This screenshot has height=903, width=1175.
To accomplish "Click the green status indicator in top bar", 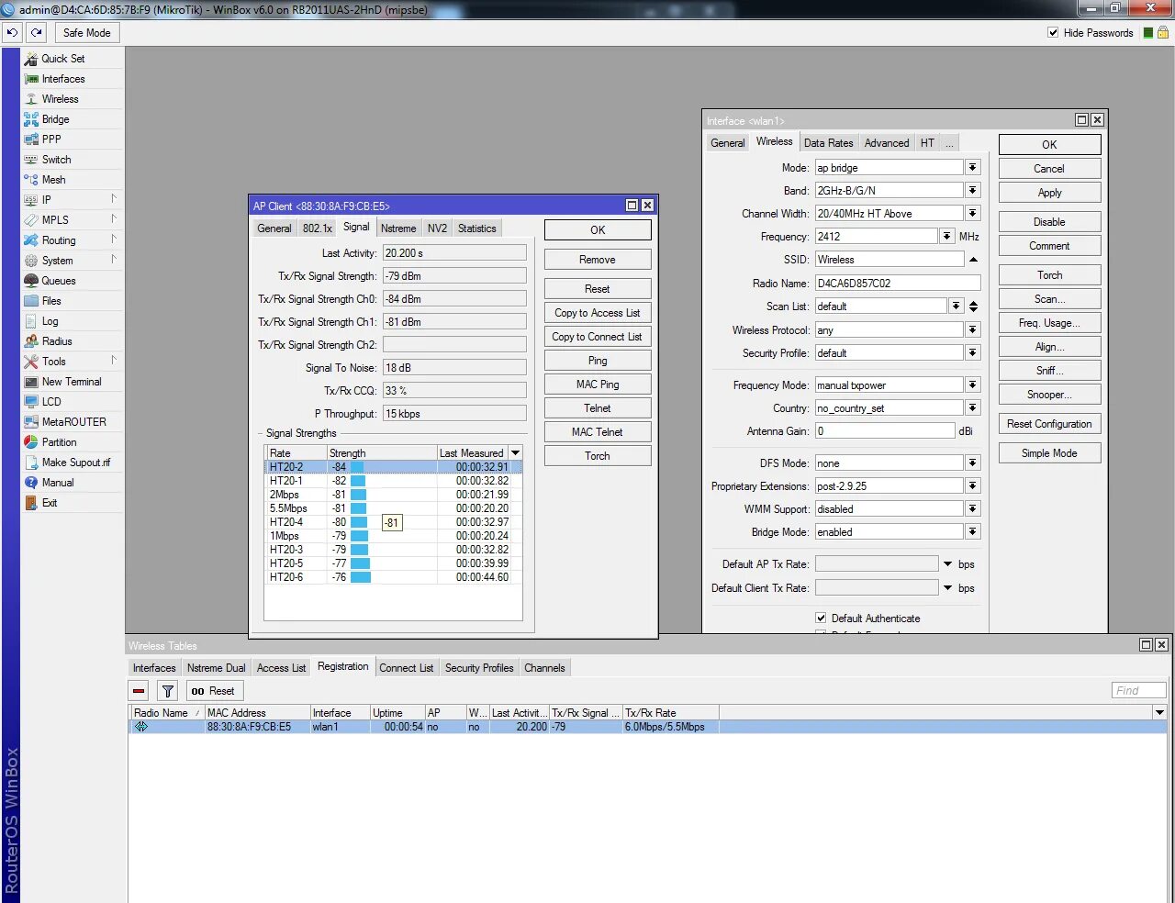I will pyautogui.click(x=1148, y=33).
